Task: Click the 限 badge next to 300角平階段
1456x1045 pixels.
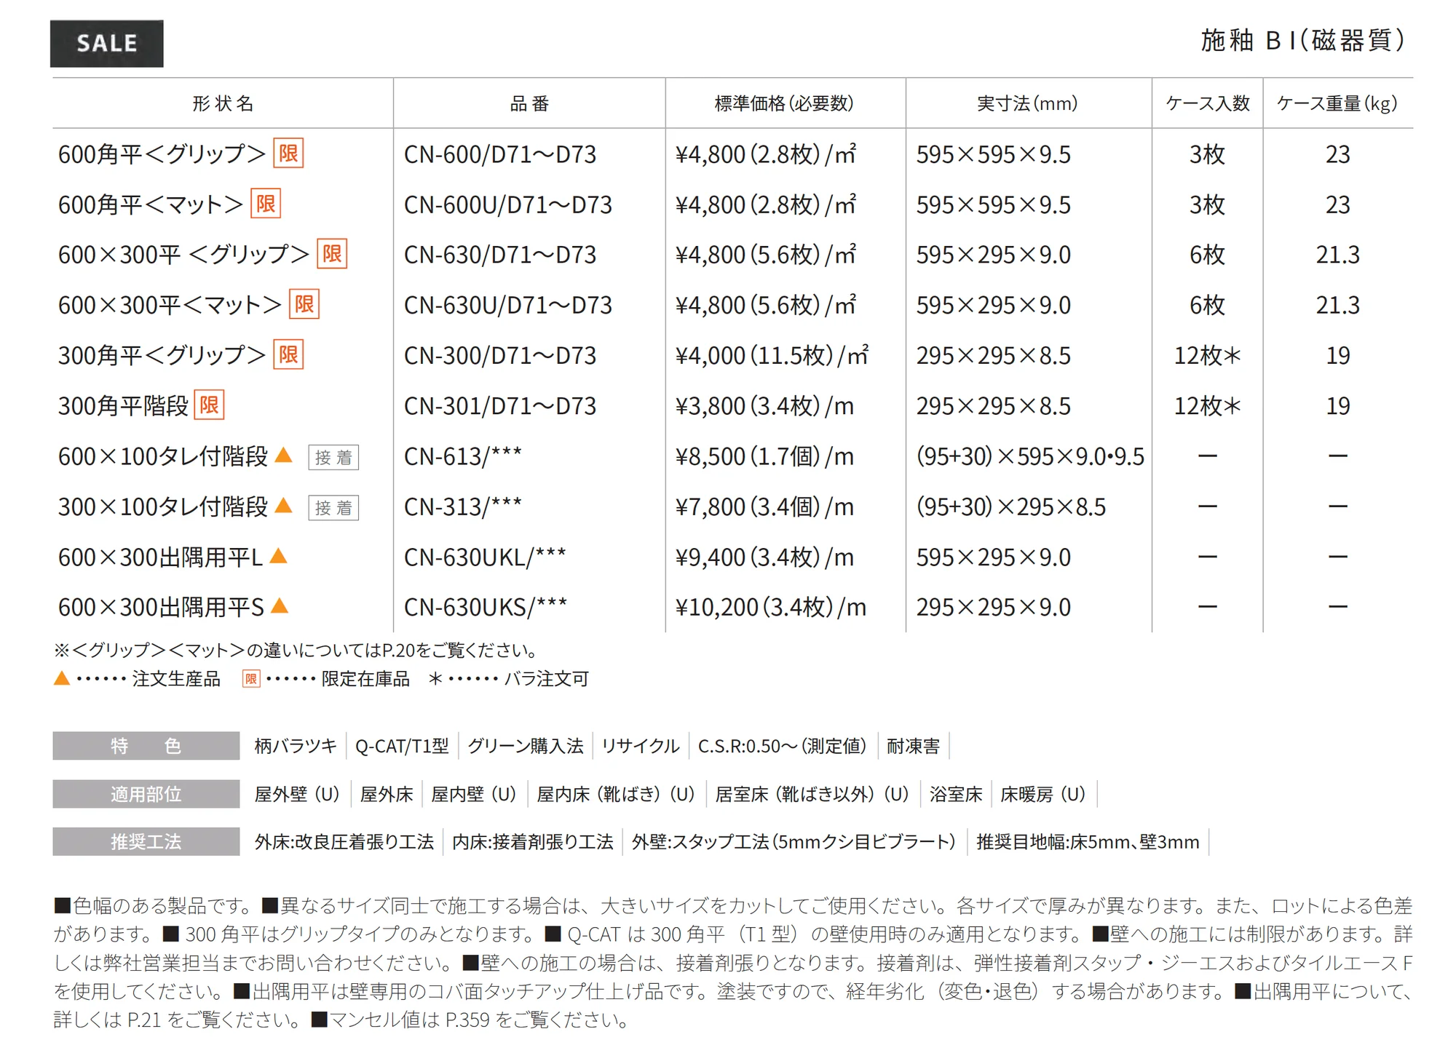Action: point(209,405)
